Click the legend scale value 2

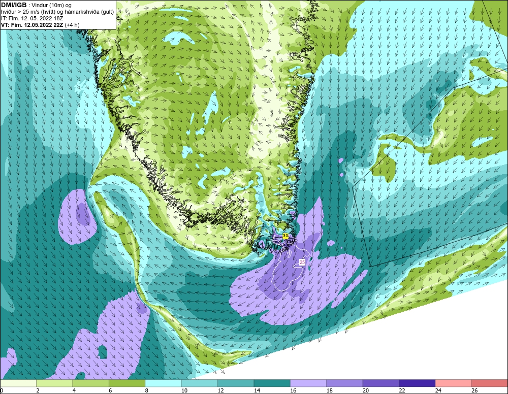[x=38, y=390]
